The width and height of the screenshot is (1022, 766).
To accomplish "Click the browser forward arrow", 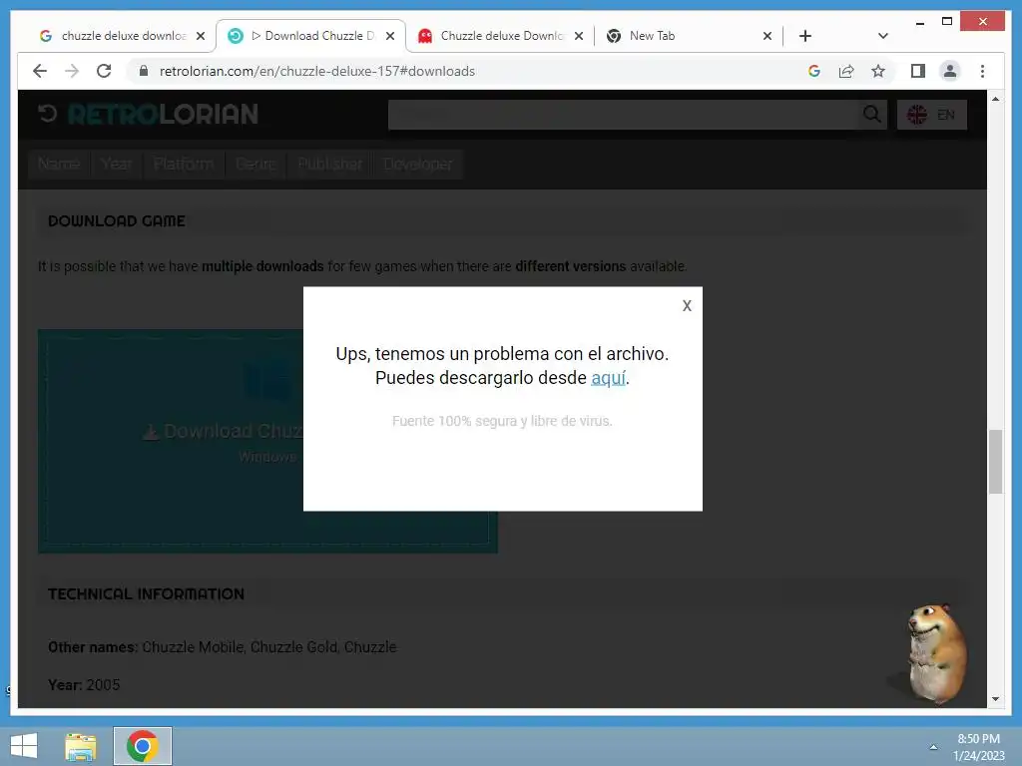I will tap(72, 71).
